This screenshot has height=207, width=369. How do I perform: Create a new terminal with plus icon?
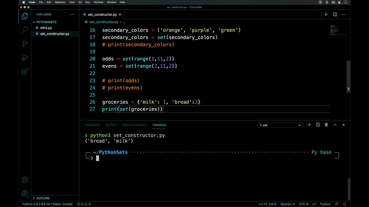(x=309, y=125)
